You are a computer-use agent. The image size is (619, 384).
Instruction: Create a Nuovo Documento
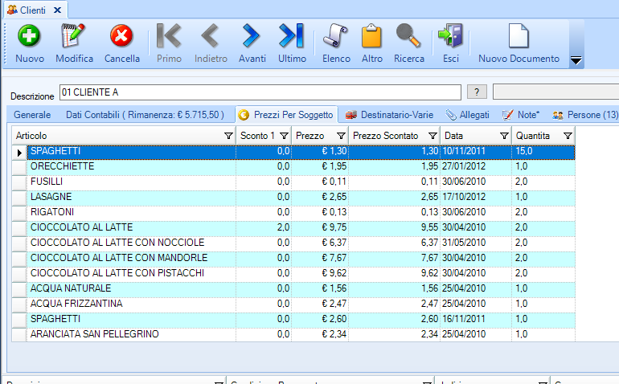(x=519, y=37)
